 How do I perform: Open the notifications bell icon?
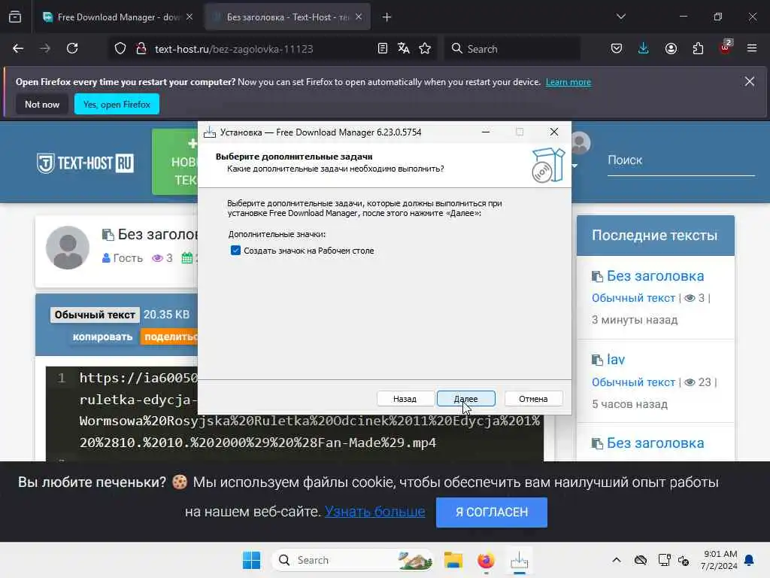click(x=750, y=560)
